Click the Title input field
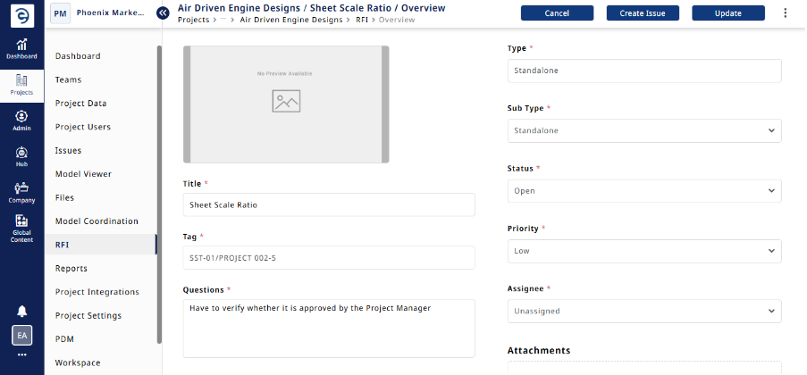 tap(328, 204)
